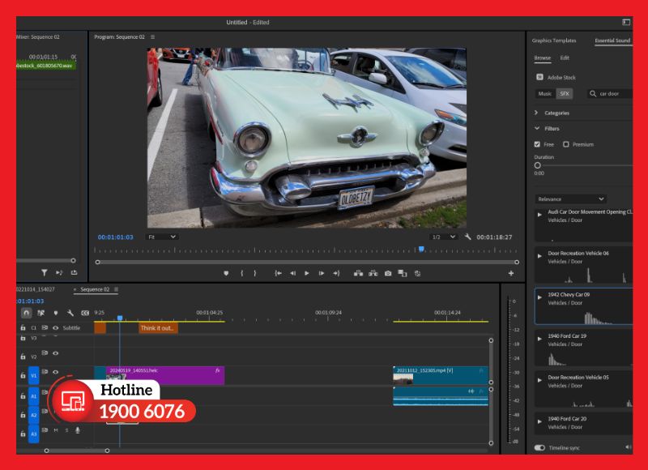Export a frame with the camera icon
Viewport: 648px width, 470px height.
click(388, 273)
